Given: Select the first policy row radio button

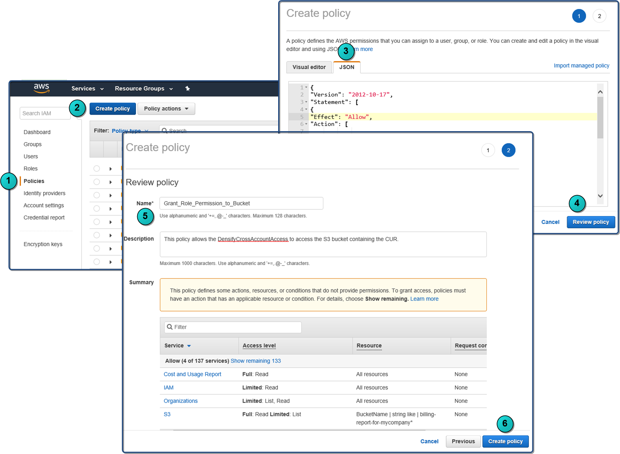Looking at the screenshot, I should 97,168.
